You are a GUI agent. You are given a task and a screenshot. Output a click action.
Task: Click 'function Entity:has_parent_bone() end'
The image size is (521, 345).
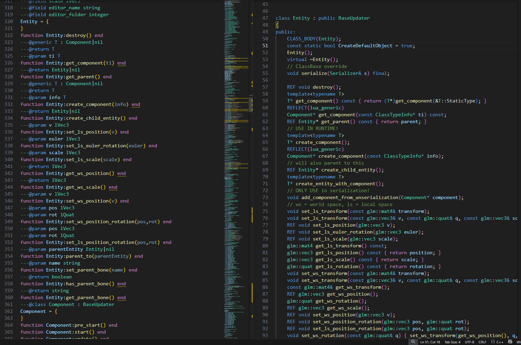coord(73,284)
